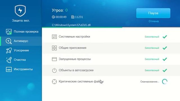Select the Общие приложения row label
The width and height of the screenshot is (180, 101).
click(x=73, y=48)
